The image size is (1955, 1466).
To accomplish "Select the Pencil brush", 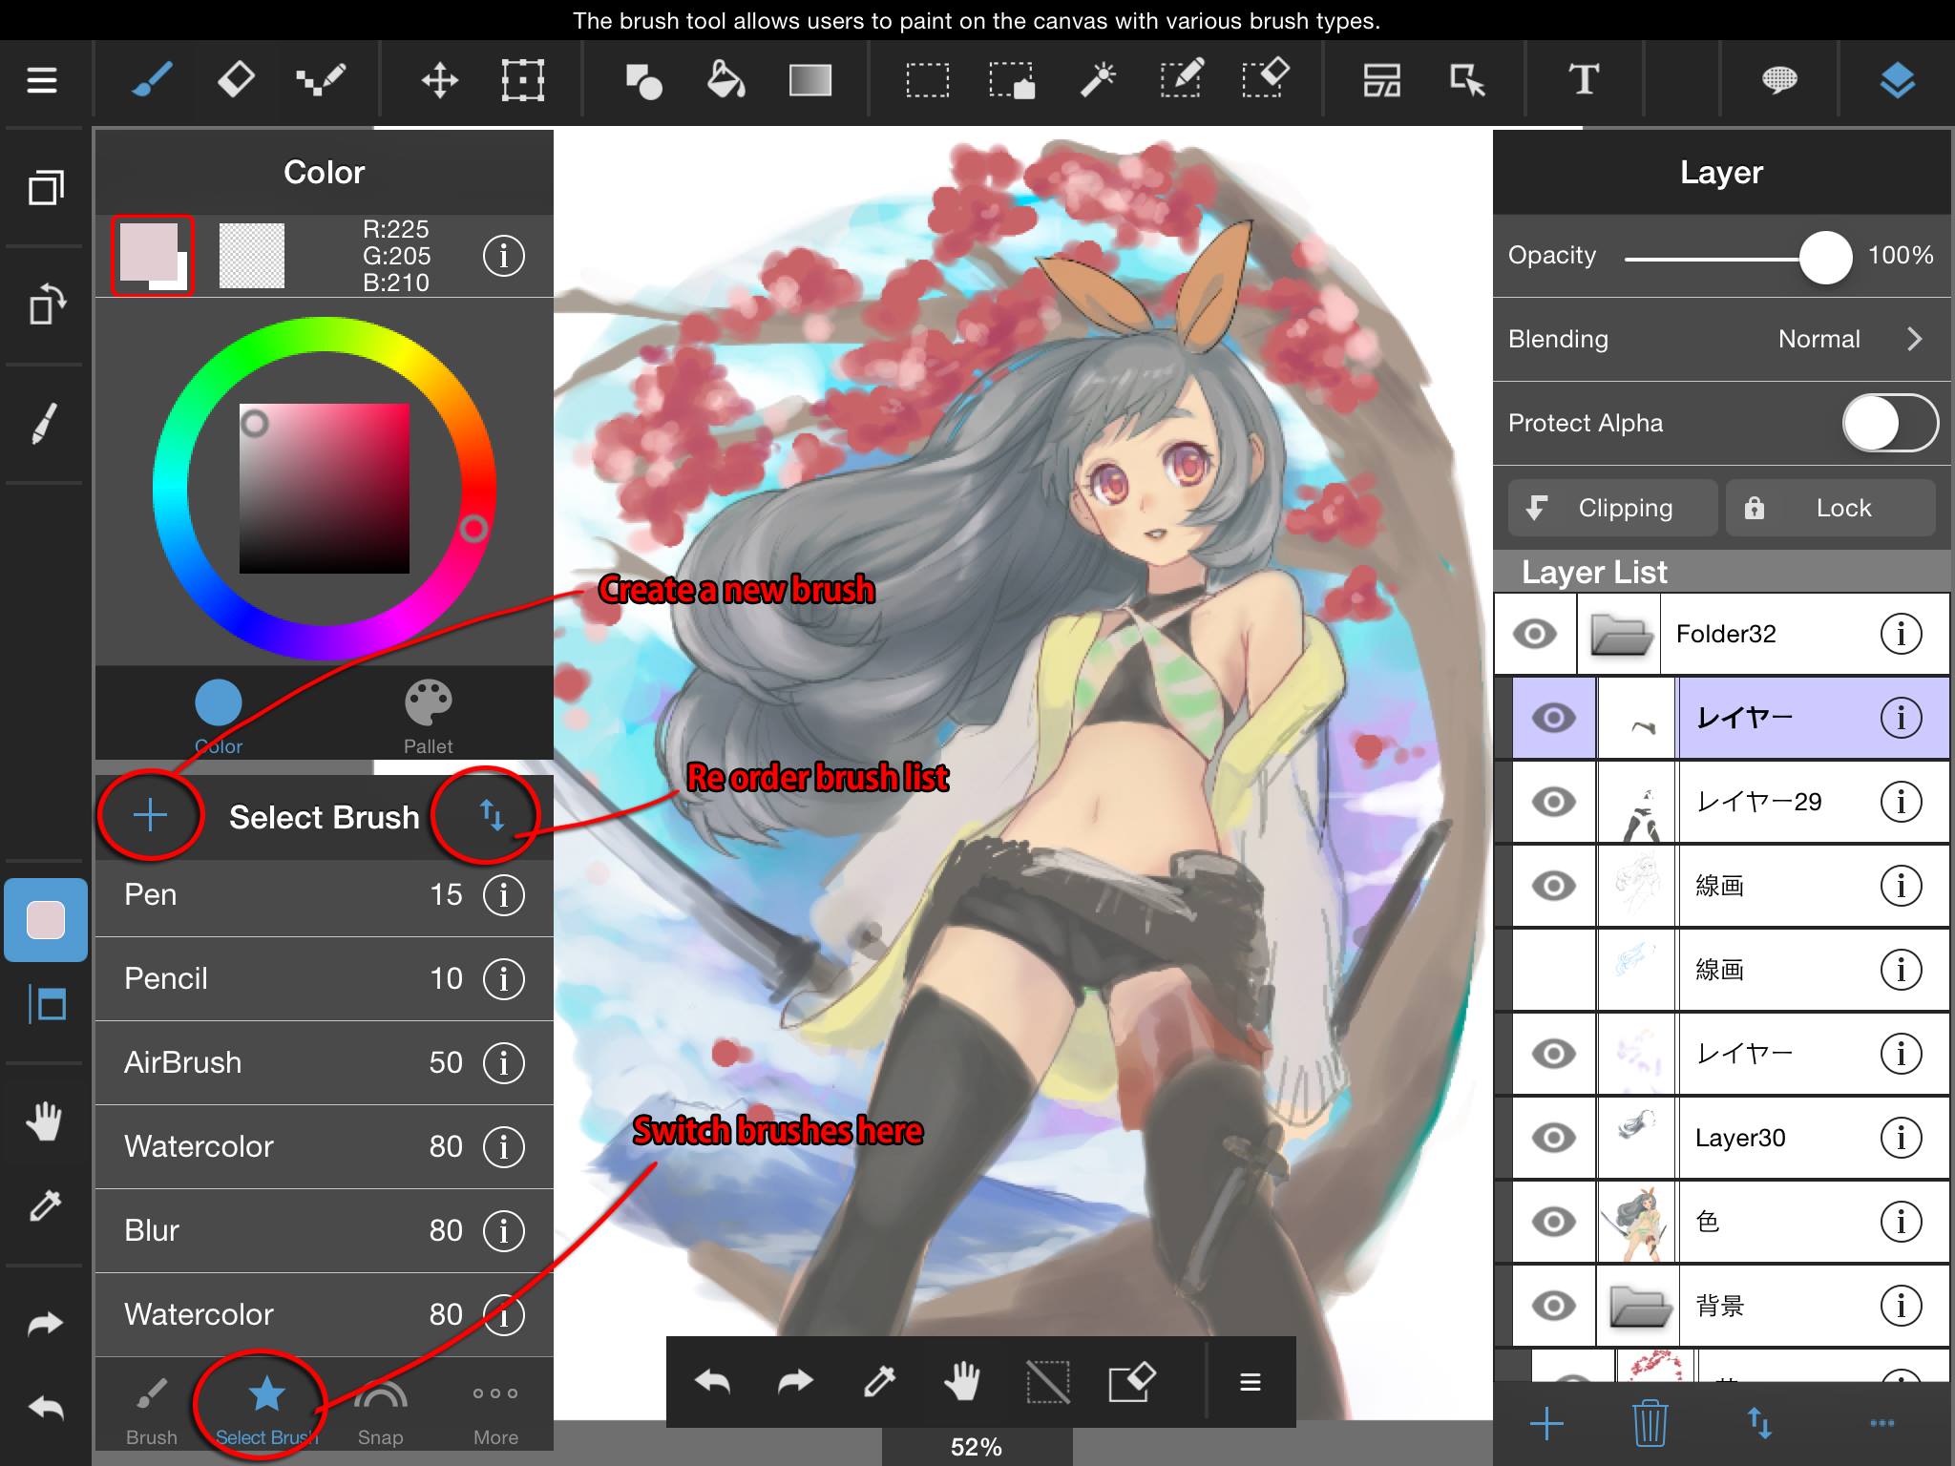I will pos(325,979).
